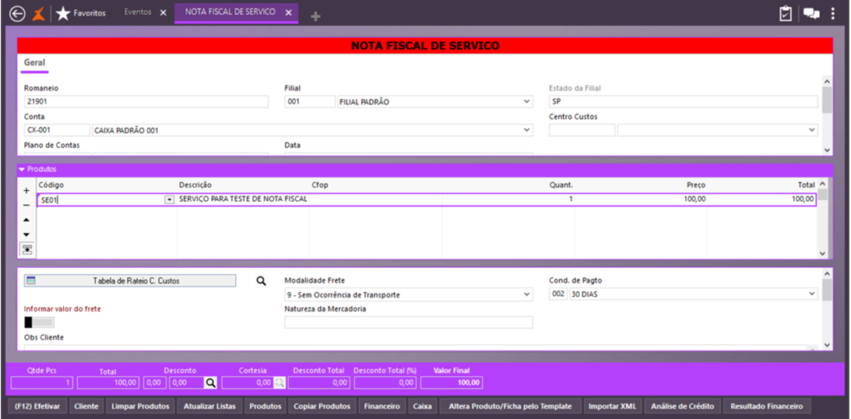Image resolution: width=851 pixels, height=419 pixels.
Task: Open the three-dot options menu
Action: pos(833,13)
